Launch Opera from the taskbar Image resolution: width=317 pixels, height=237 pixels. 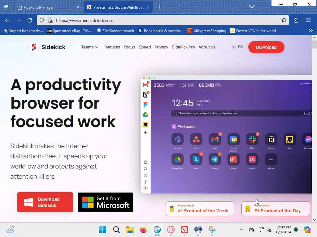pos(171,230)
